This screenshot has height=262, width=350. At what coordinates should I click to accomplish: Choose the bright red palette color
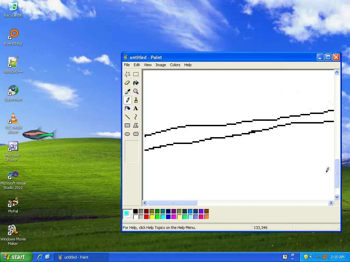(146, 217)
